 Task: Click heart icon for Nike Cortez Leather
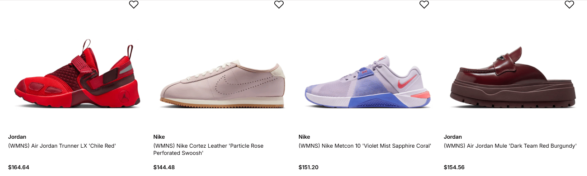279,4
